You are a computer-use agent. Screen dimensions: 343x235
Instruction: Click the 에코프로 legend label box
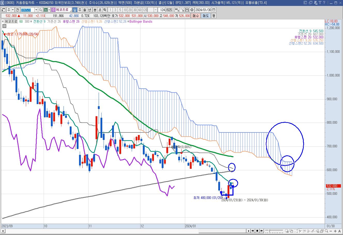(x=11, y=22)
